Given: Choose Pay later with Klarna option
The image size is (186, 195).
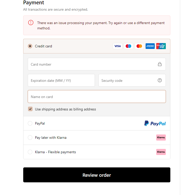Looking at the screenshot, I should click(x=30, y=138).
